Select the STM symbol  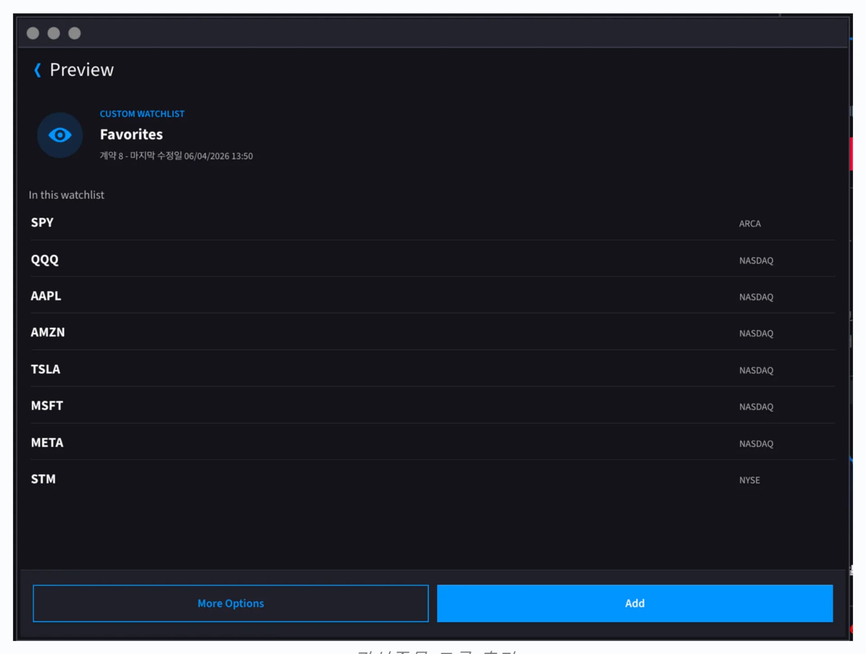(43, 479)
